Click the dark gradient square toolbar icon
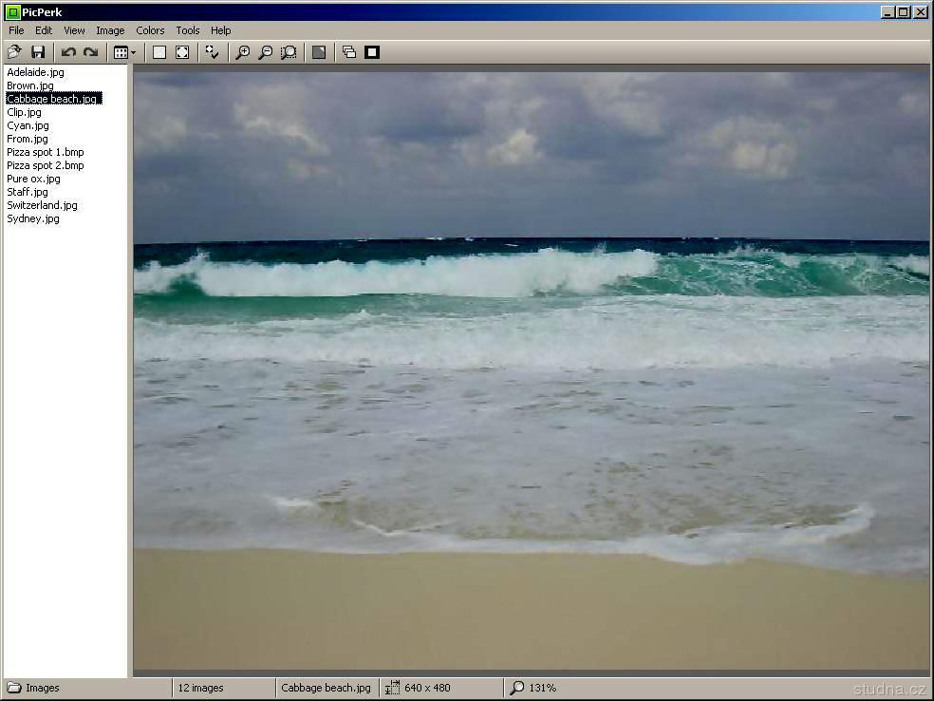 click(319, 52)
